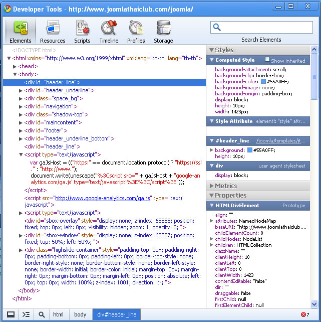Click the sidebar scroll down arrow

(314, 304)
